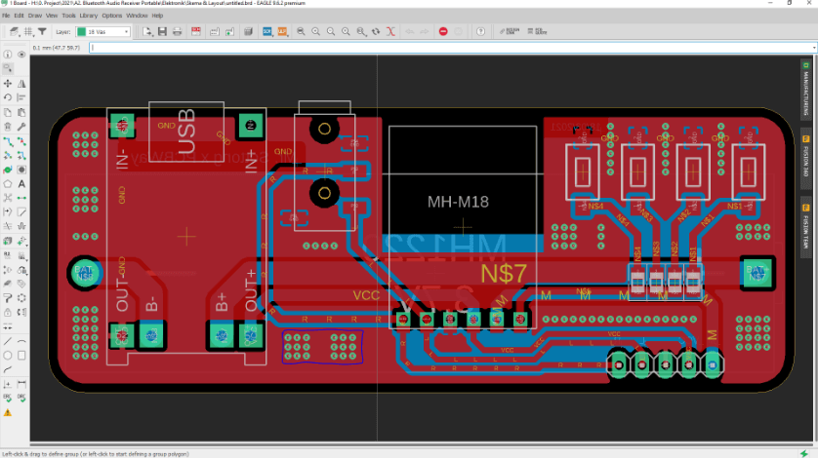The image size is (818, 458).
Task: Open the Tools menu
Action: pos(68,16)
